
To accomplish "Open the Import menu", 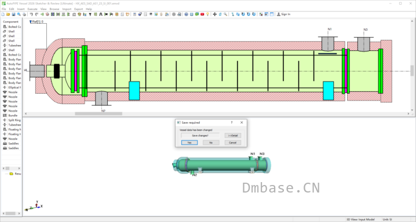I will [x=67, y=9].
